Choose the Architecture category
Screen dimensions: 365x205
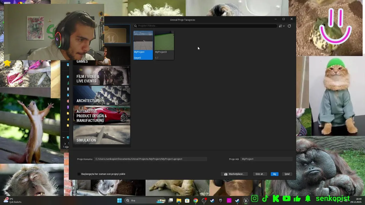point(102,95)
